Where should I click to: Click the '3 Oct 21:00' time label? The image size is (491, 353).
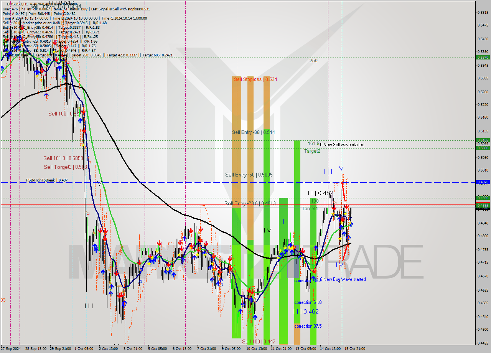point(133,349)
